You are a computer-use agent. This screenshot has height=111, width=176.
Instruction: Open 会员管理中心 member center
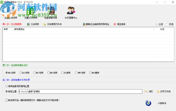point(71,13)
